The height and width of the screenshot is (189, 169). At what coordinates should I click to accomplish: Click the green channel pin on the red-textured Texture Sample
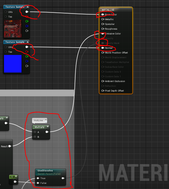(27, 21)
